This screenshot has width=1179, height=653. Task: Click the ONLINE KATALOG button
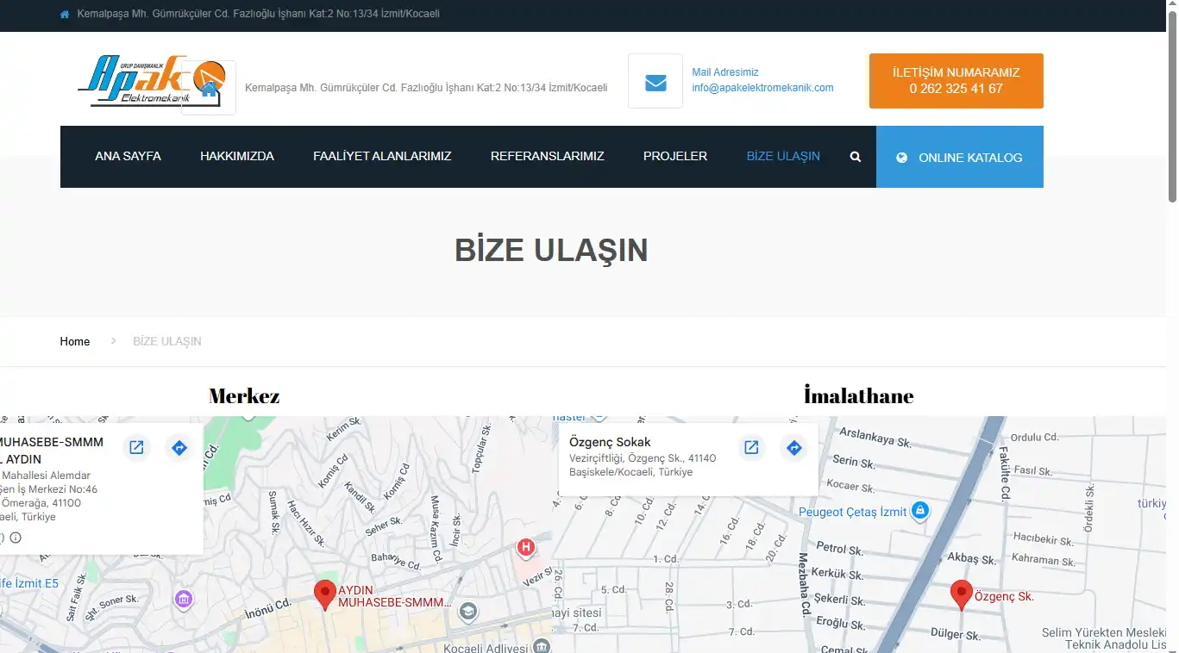(960, 157)
